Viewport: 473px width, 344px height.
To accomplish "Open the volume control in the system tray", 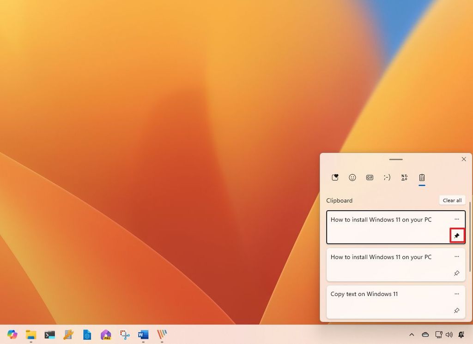I will coord(449,334).
